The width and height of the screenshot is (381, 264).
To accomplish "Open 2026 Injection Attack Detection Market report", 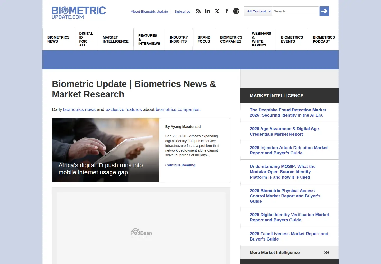I will pos(289,150).
